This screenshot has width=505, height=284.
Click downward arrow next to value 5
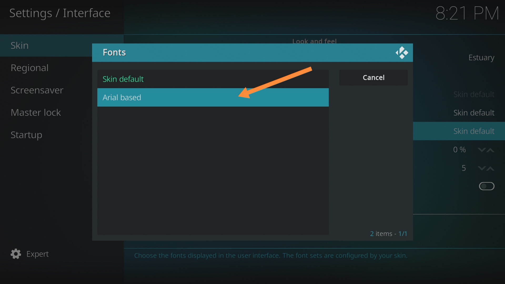click(x=482, y=168)
